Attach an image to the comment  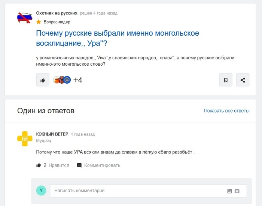pos(229,191)
